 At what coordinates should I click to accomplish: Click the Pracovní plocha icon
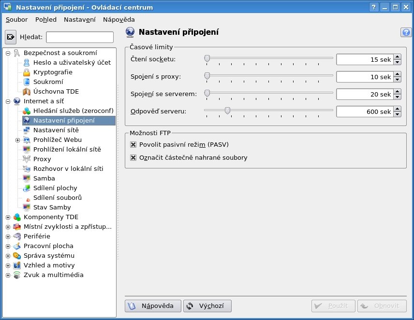[x=17, y=246]
